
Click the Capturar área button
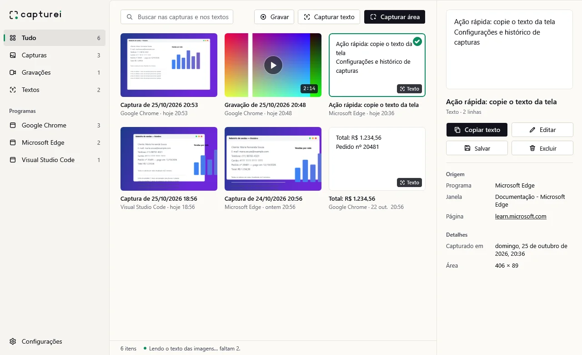[x=395, y=17]
